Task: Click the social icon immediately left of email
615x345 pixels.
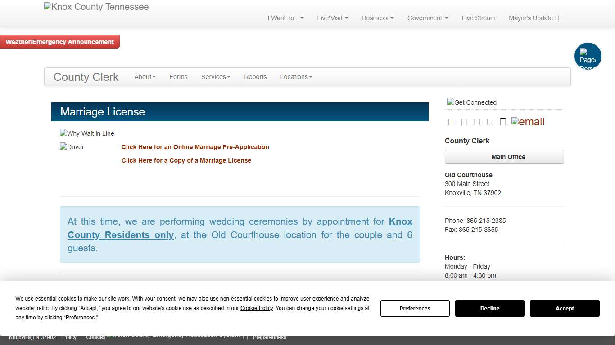Action: coord(503,122)
